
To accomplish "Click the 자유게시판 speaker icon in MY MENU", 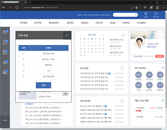I will (149, 75).
